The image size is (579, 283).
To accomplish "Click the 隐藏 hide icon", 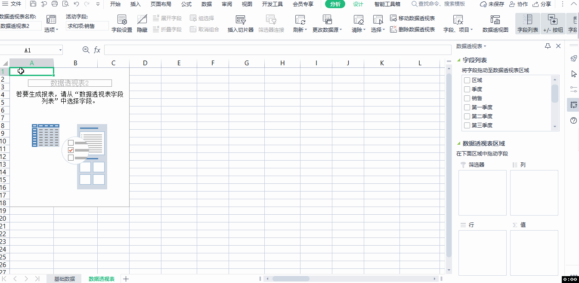I will [x=142, y=24].
